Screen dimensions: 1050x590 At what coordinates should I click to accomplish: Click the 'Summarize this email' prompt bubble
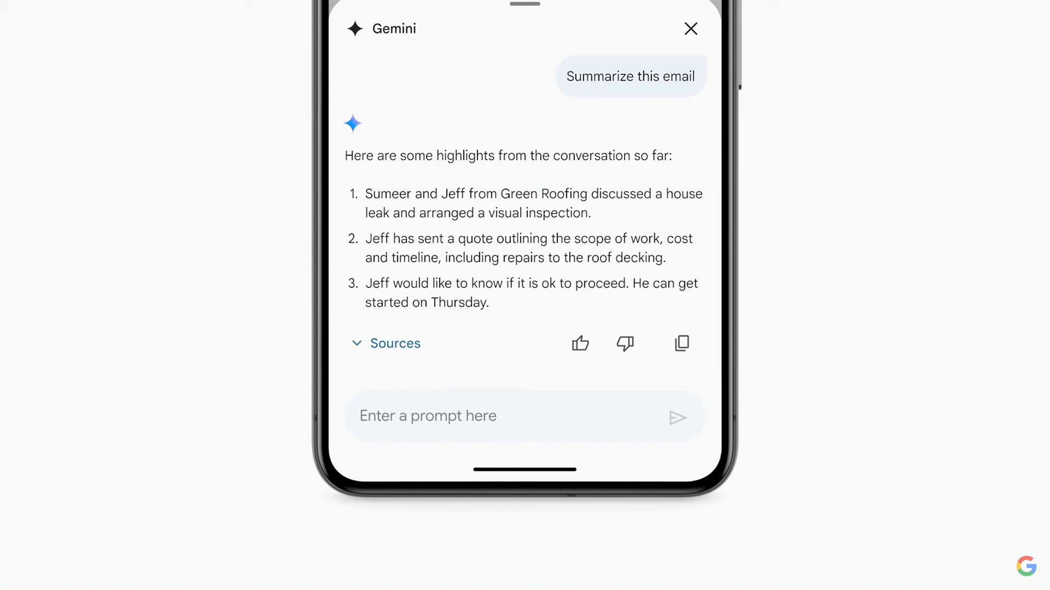coord(631,76)
